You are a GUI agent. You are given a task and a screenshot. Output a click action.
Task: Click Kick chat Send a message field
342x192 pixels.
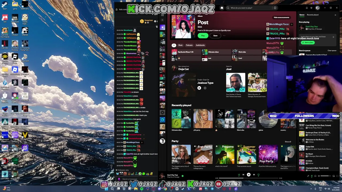136,179
